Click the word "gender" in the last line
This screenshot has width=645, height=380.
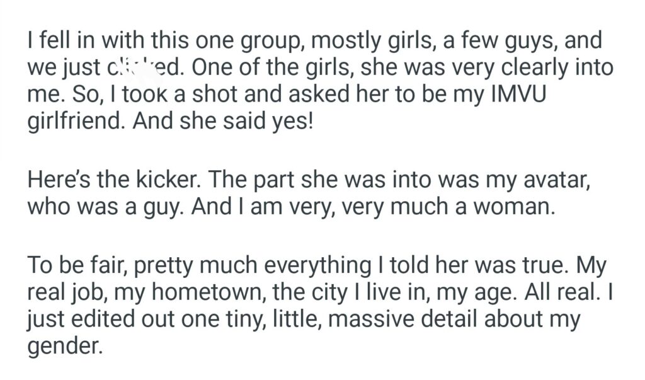64,346
